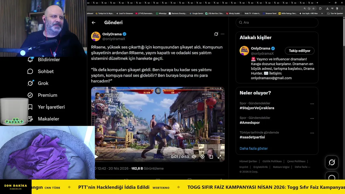The image size is (345, 194).
Task: Play the Mortal Kombat video
Action: (96, 157)
